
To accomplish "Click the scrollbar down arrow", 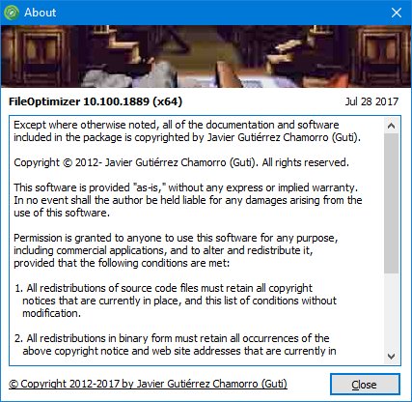I will tap(391, 357).
